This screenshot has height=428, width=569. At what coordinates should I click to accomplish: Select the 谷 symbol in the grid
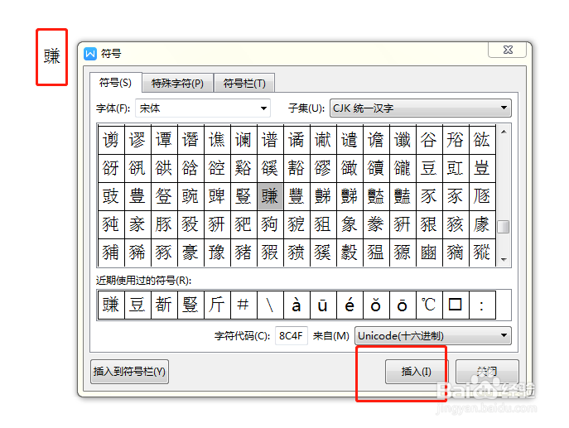[x=429, y=140]
